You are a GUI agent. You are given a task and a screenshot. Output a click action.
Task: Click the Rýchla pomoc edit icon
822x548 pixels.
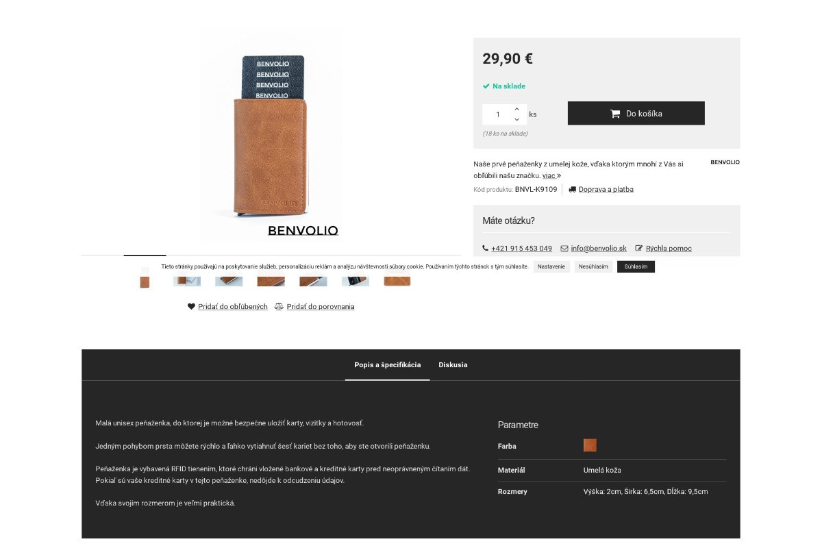coord(639,249)
